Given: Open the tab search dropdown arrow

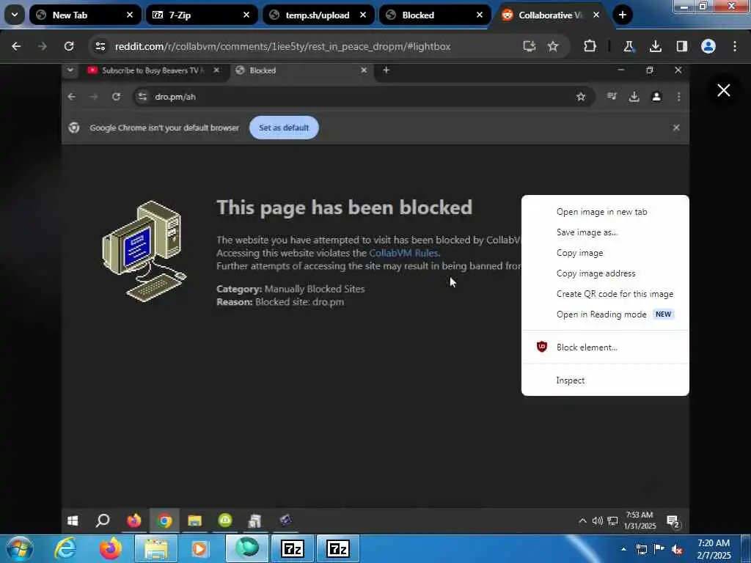Looking at the screenshot, I should (x=15, y=15).
